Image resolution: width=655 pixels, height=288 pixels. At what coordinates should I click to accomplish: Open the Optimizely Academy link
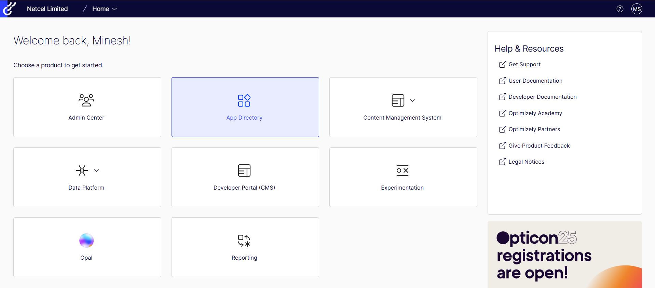[535, 113]
